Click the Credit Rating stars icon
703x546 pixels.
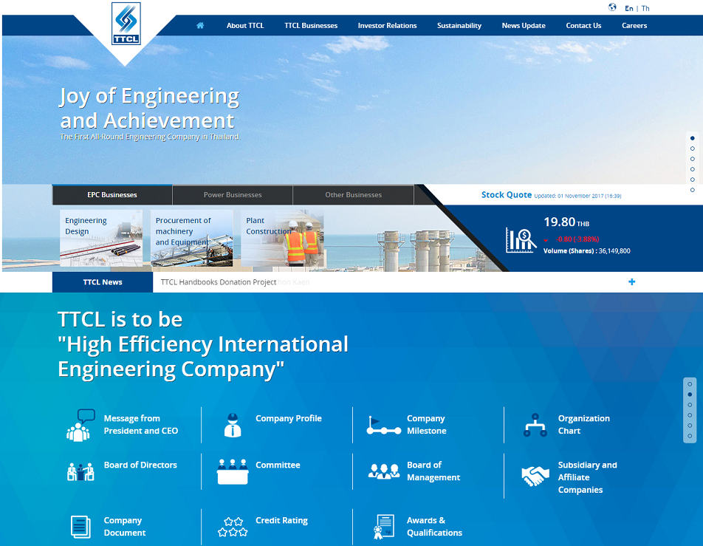232,527
